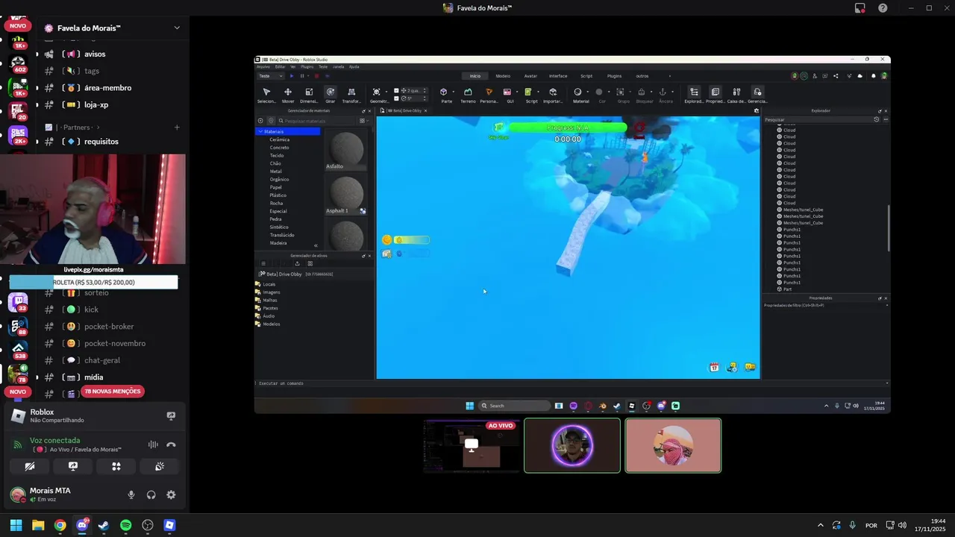This screenshot has height=537, width=955.
Task: Disconnect from the Discord voice channel
Action: pyautogui.click(x=171, y=445)
